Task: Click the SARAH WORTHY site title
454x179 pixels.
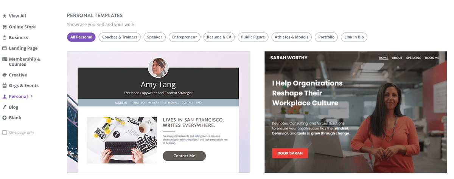Action: coord(289,58)
